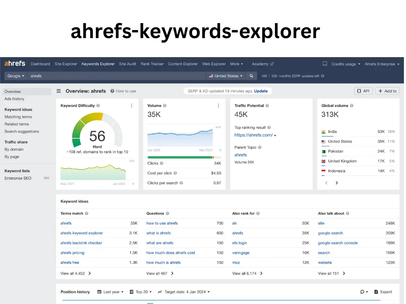Switch to Site Explorer

66,64
